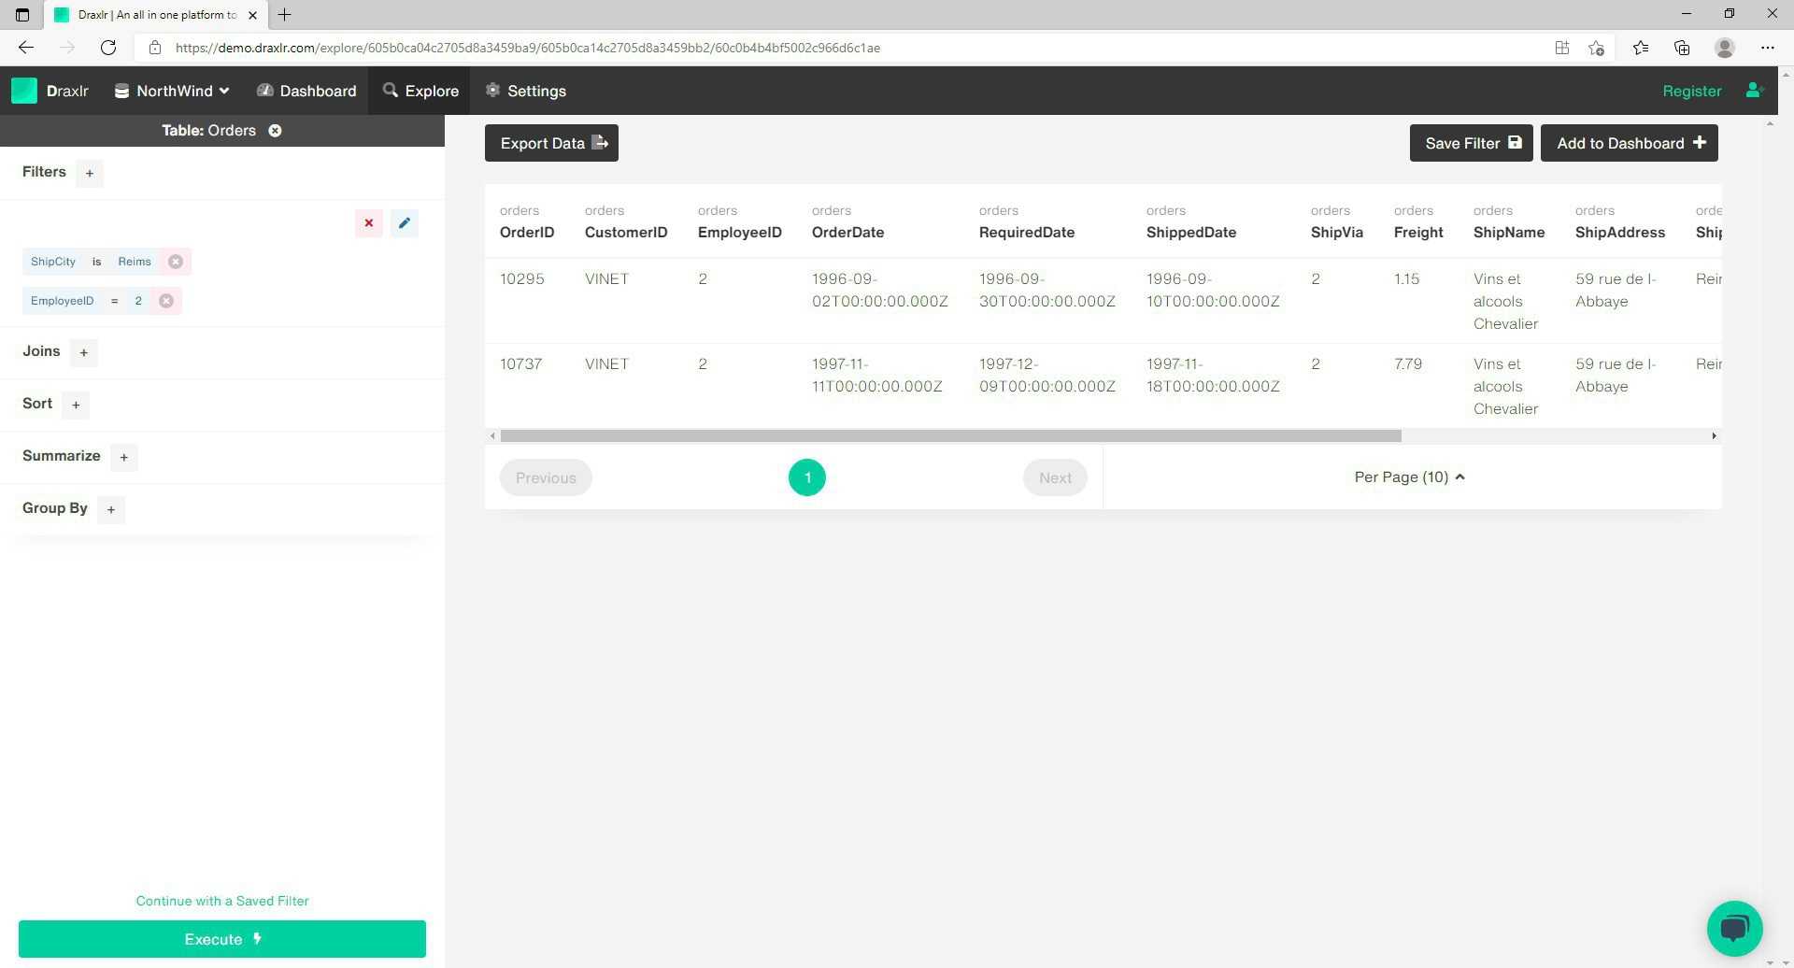
Task: Click the ShipVia column header
Action: tap(1337, 233)
